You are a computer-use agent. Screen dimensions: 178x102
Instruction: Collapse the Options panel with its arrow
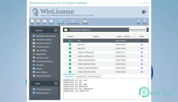[x=56, y=30]
